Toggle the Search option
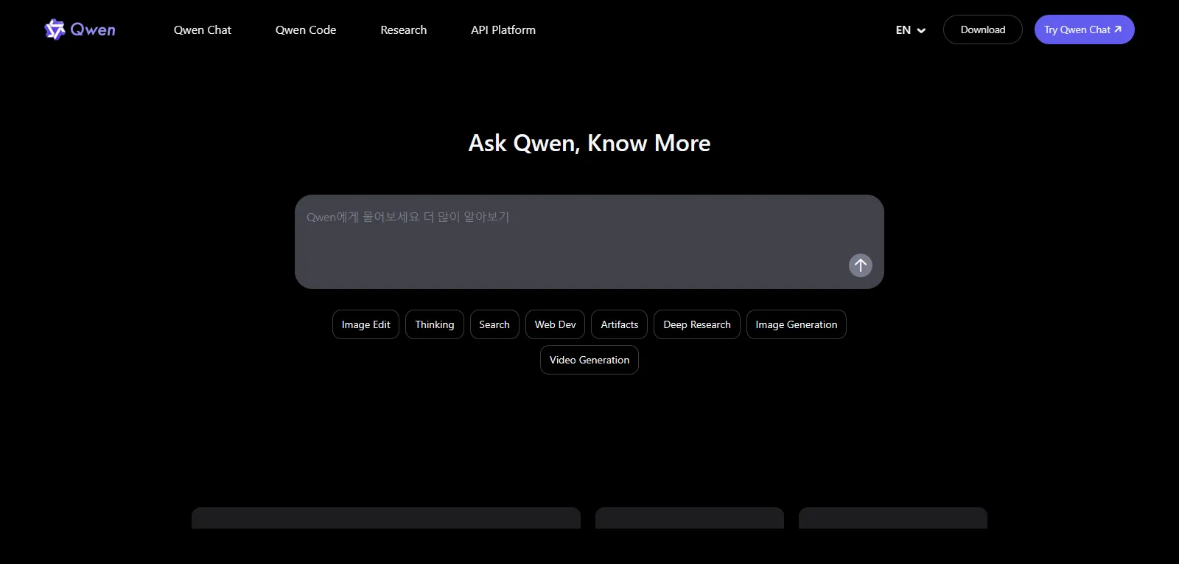This screenshot has width=1179, height=564. pyautogui.click(x=494, y=324)
